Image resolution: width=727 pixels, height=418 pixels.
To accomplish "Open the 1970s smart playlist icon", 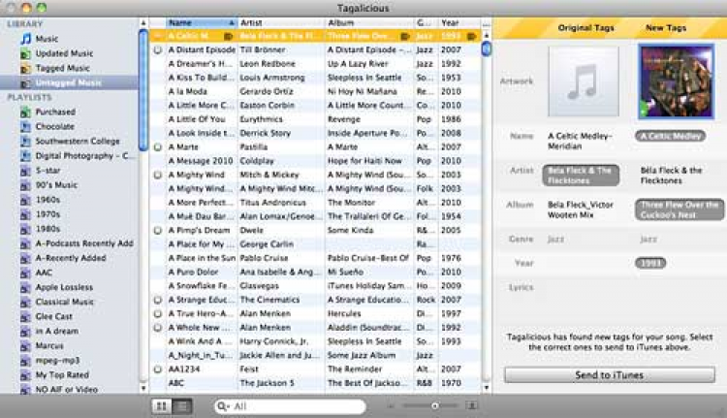I will [26, 214].
